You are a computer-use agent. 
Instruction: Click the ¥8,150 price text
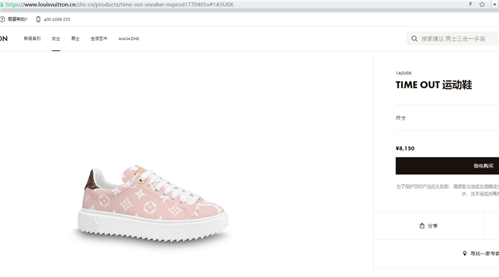click(x=405, y=148)
